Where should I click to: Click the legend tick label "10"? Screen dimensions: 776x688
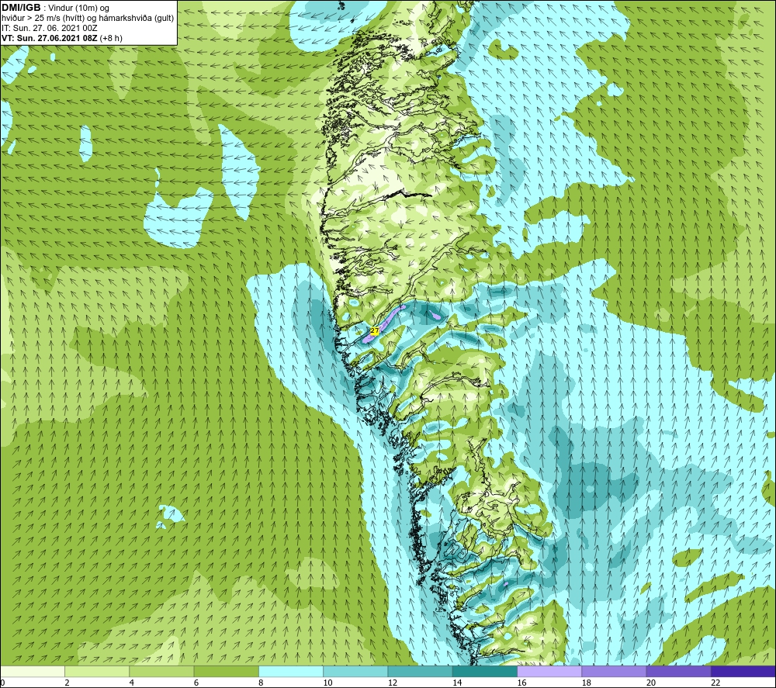pos(327,683)
